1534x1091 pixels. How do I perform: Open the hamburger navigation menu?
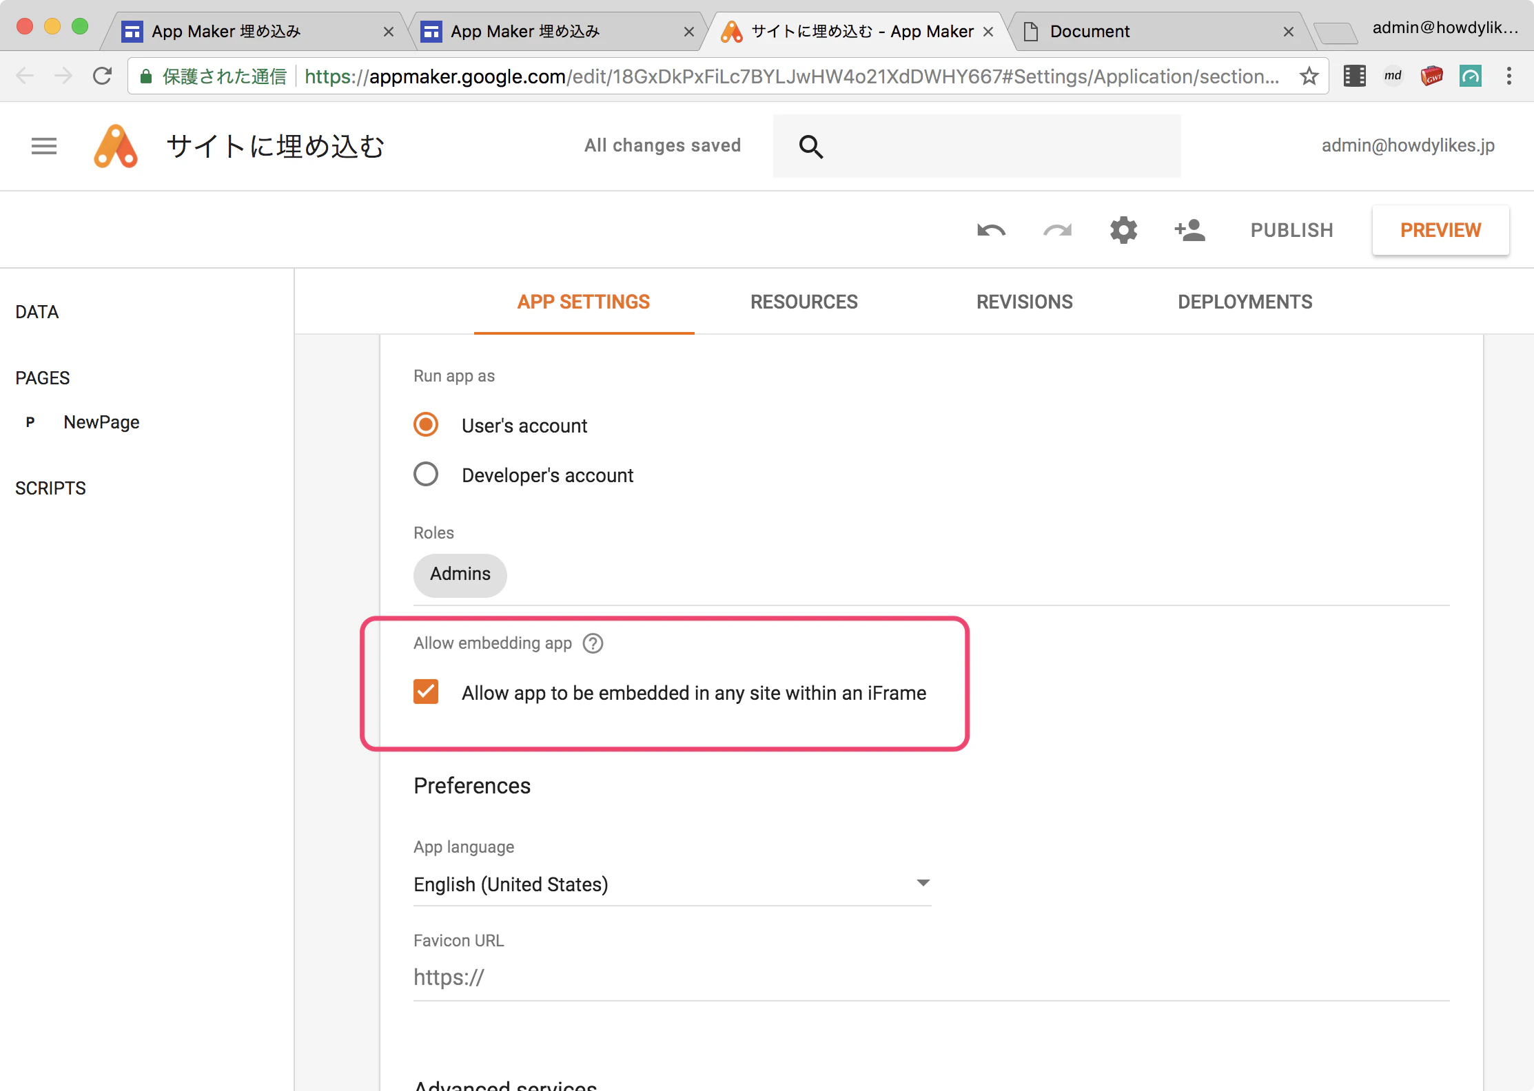pos(44,146)
